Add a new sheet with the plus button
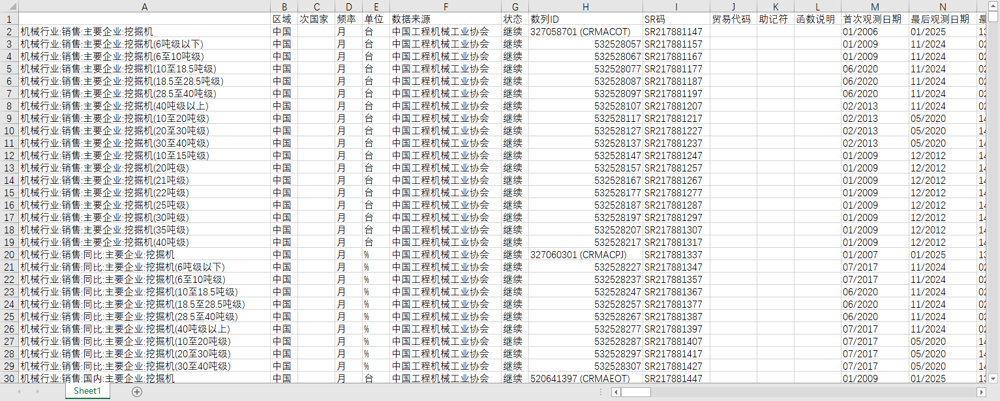This screenshot has width=1000, height=401. (136, 391)
